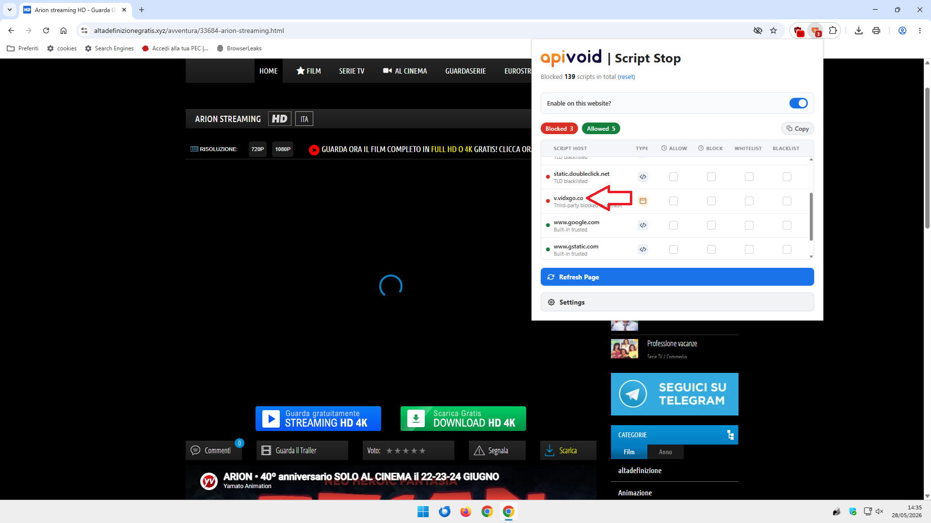The height and width of the screenshot is (523, 931).
Task: Rate with the Voto stars
Action: tap(406, 451)
